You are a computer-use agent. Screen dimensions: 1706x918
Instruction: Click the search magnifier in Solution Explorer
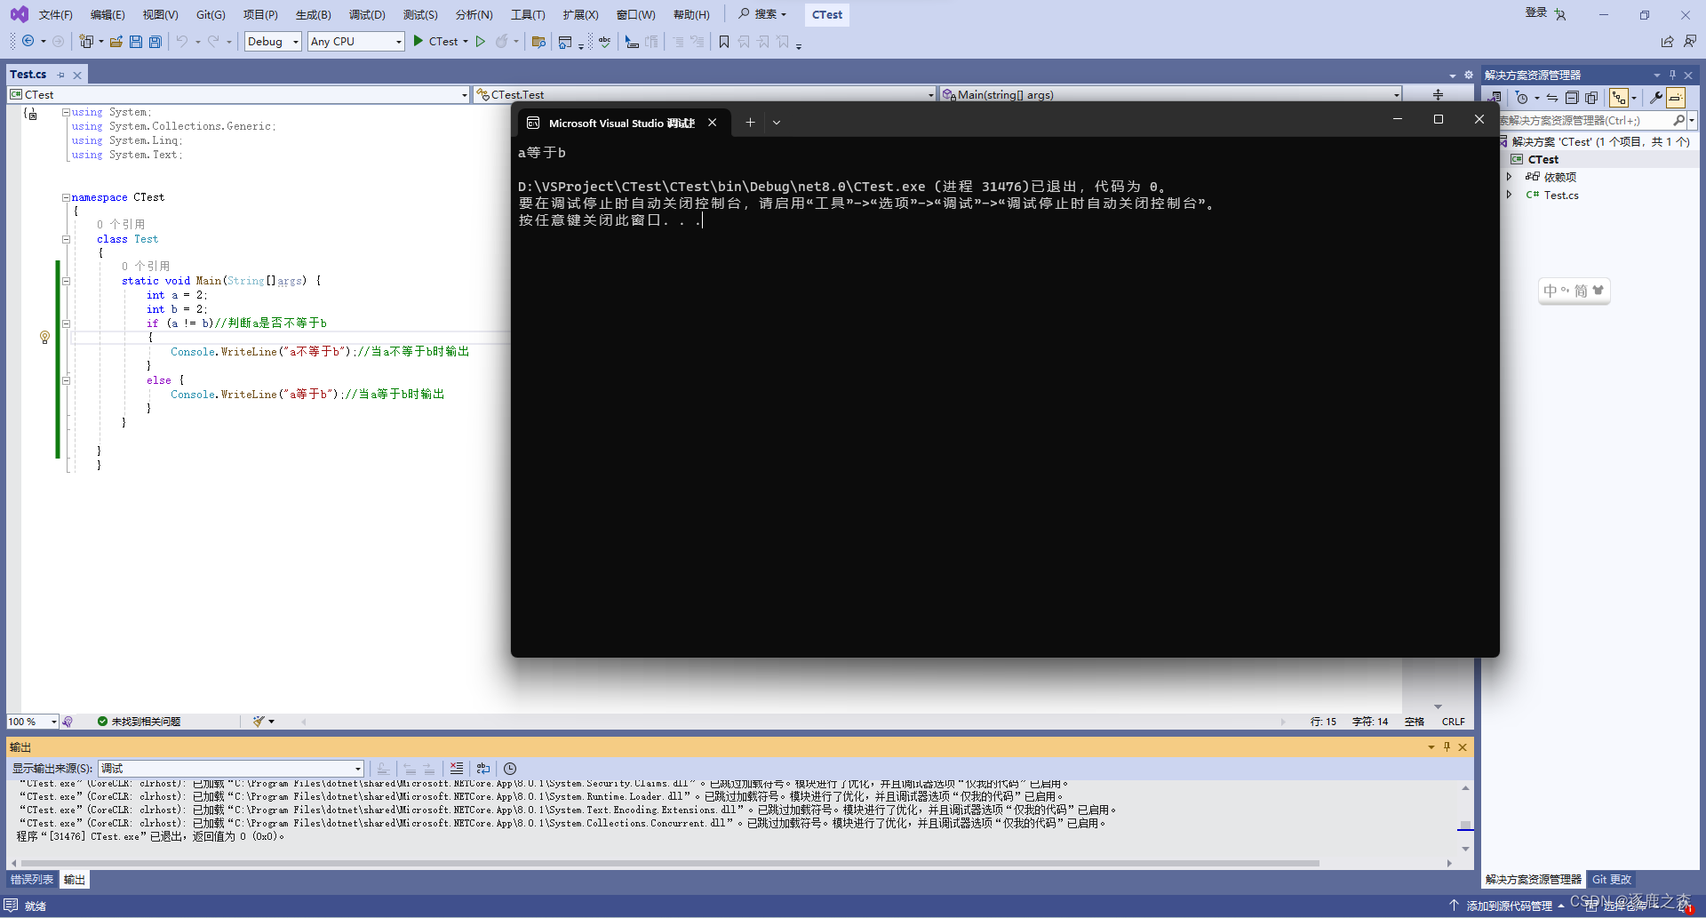click(1678, 120)
